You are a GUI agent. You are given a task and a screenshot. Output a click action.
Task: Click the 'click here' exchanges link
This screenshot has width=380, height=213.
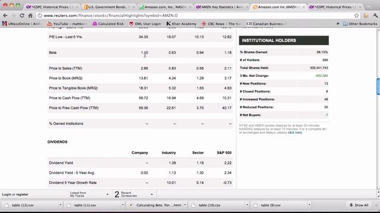(294, 133)
